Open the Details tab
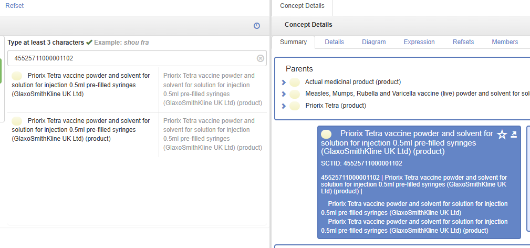 pos(334,42)
